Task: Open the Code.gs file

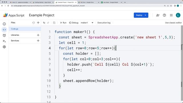Action: tap(25, 29)
